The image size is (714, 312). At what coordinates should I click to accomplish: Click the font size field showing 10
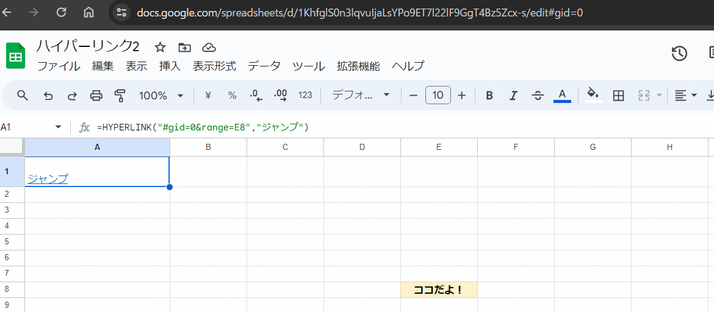tap(438, 96)
